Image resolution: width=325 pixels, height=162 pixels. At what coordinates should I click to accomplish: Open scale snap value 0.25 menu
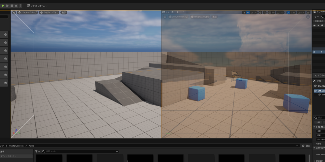click(x=293, y=12)
